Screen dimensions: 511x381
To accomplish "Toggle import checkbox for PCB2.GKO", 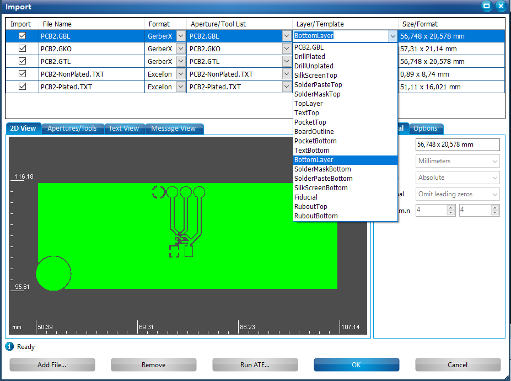I will (x=22, y=49).
